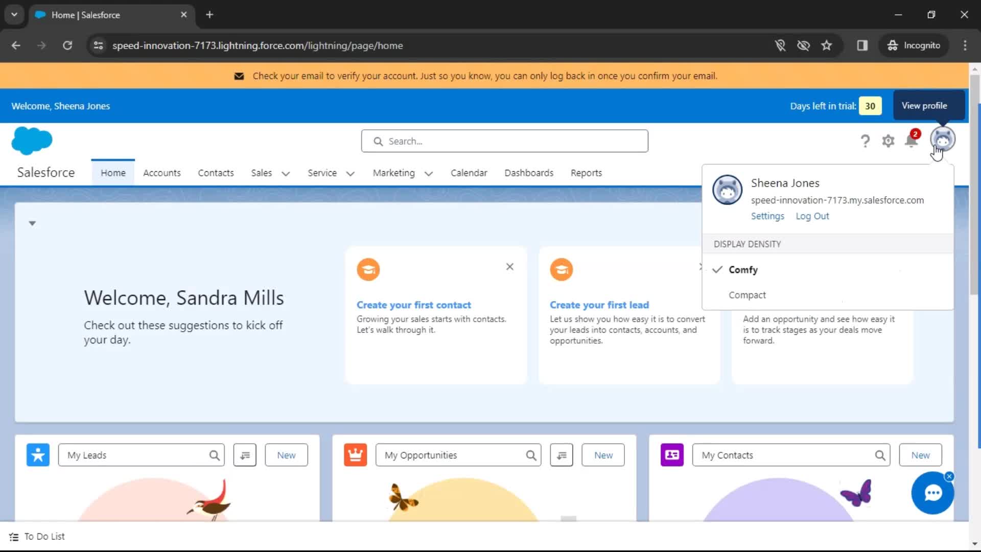Image resolution: width=981 pixels, height=552 pixels.
Task: Open Create your first contact link
Action: [413, 305]
